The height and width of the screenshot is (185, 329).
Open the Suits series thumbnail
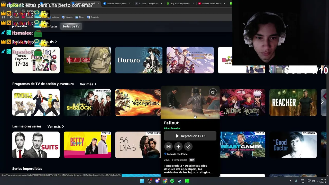click(36, 145)
